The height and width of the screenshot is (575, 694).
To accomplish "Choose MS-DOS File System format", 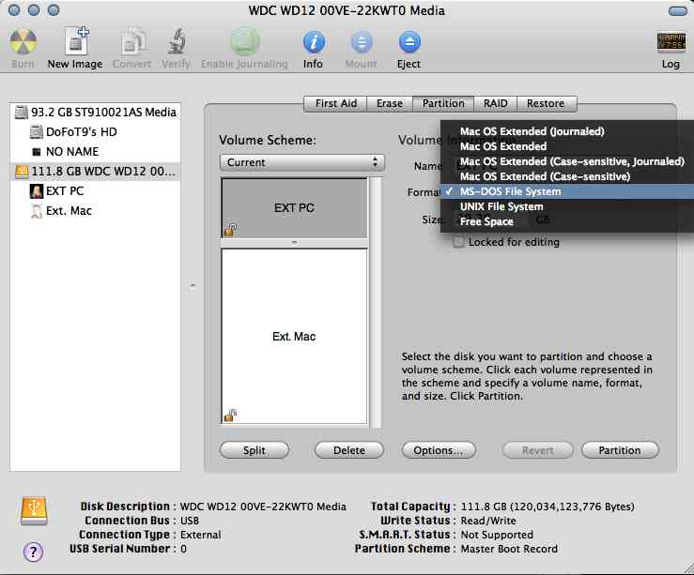I will pyautogui.click(x=567, y=191).
